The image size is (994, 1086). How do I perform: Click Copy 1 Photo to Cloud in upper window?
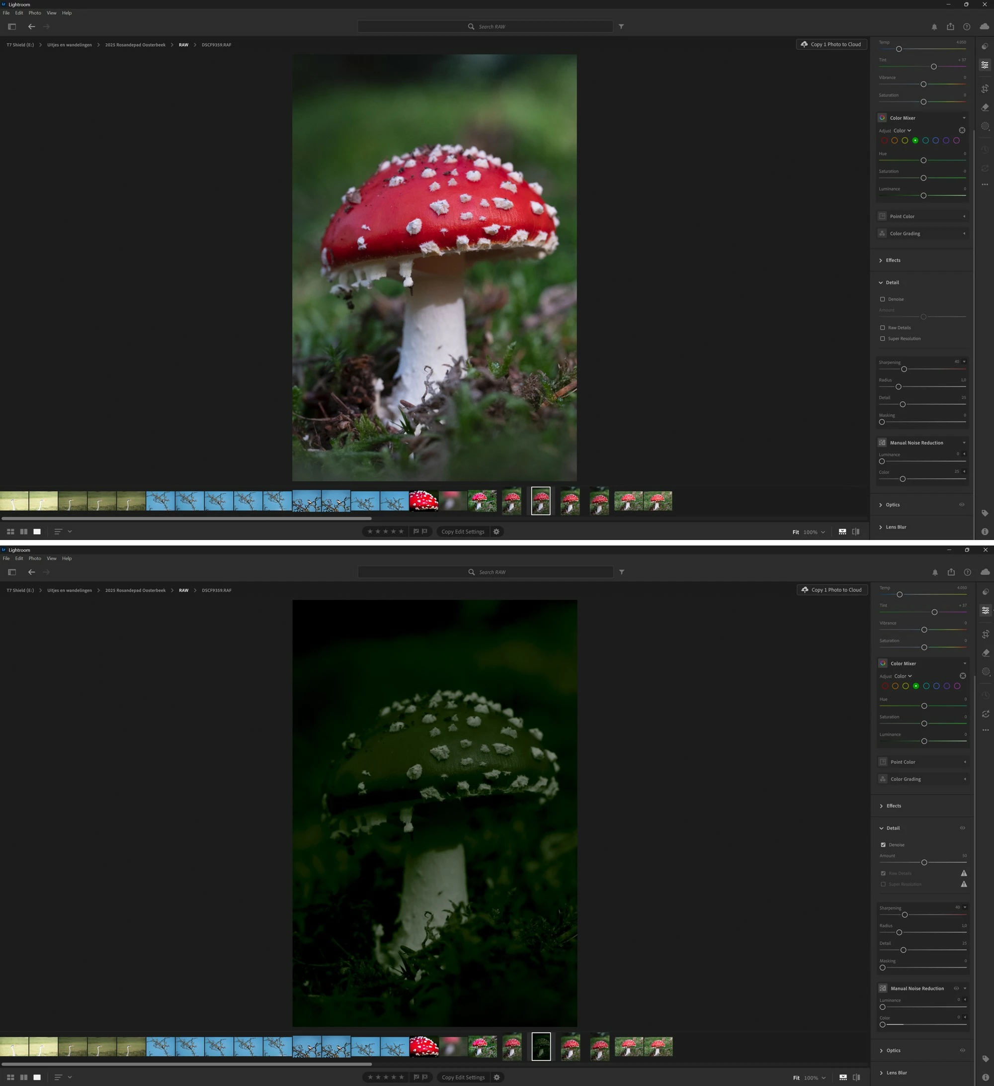point(831,44)
